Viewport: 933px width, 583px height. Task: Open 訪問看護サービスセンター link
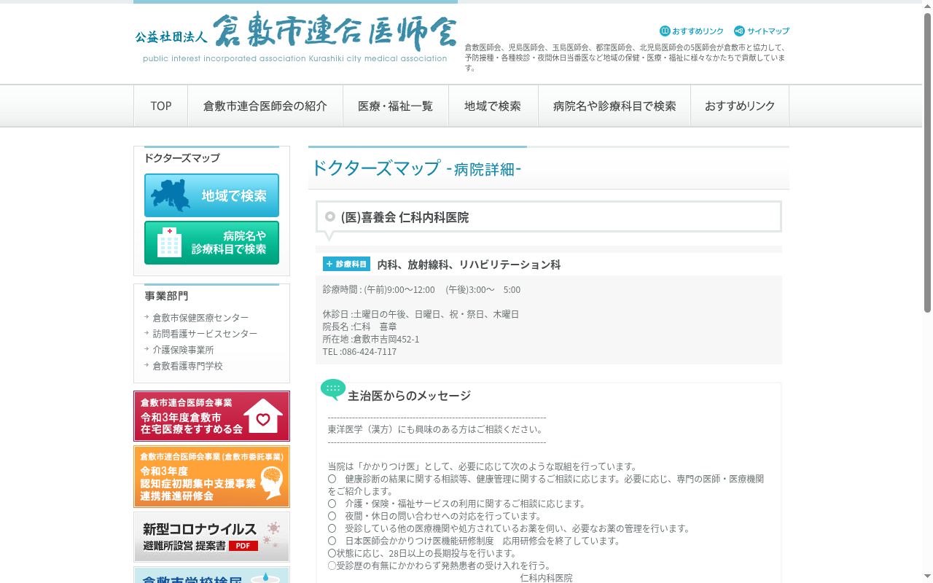pos(205,334)
